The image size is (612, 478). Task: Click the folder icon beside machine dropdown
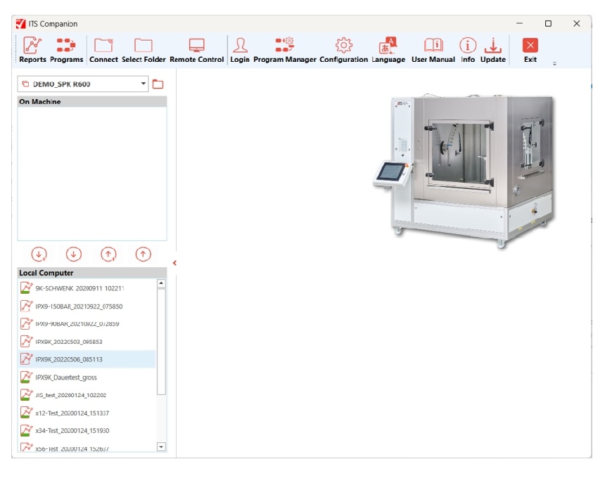[x=158, y=84]
